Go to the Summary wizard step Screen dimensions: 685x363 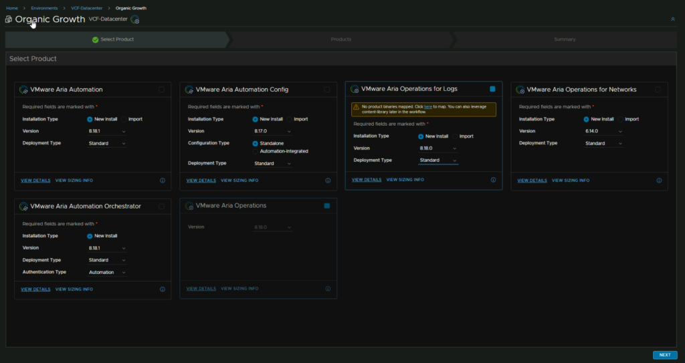pos(565,39)
